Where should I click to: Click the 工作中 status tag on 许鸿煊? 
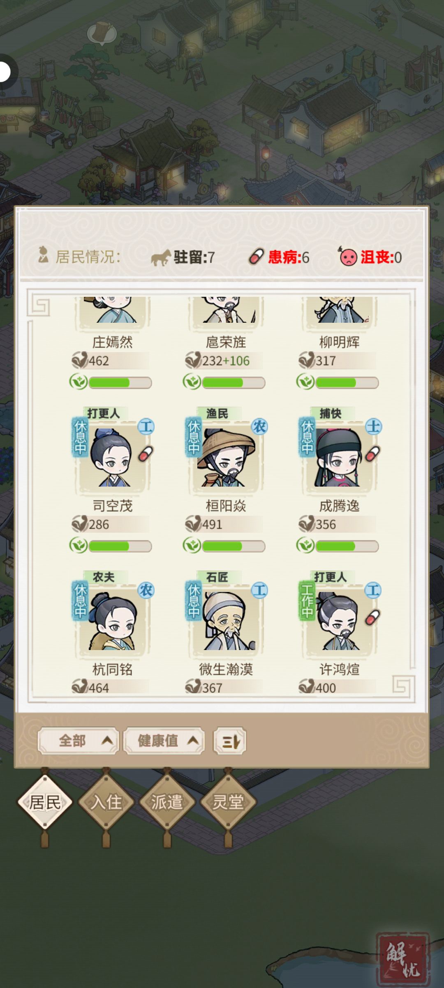coord(307,601)
